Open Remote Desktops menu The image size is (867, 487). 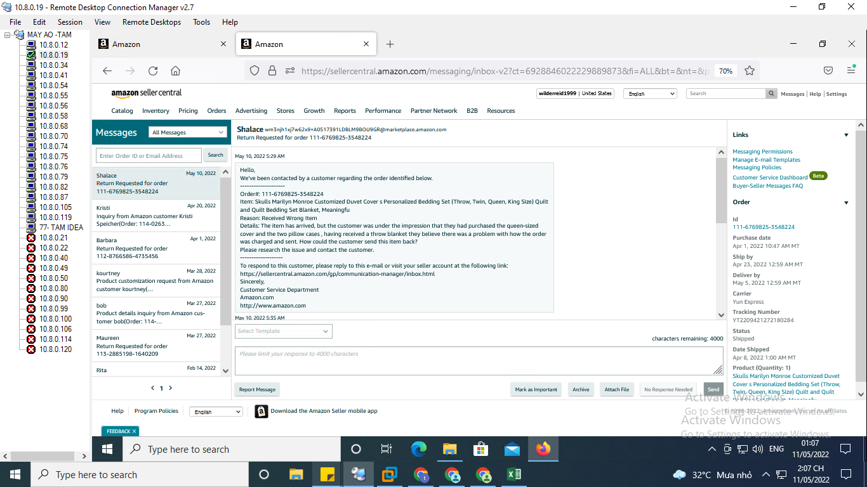pyautogui.click(x=152, y=22)
